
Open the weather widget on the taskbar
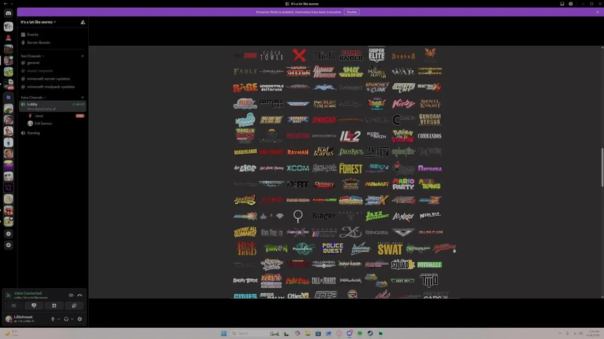tap(10, 333)
